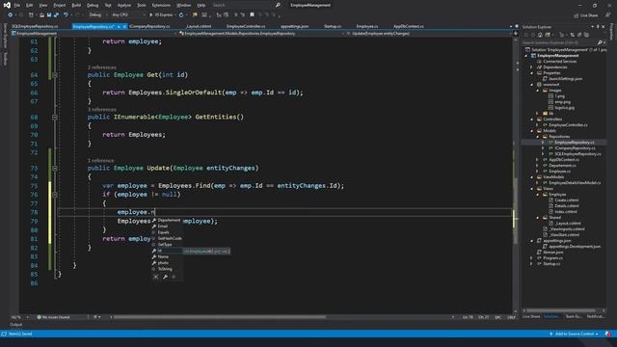Click the notification icon in the status bar
The width and height of the screenshot is (617, 347).
click(608, 334)
